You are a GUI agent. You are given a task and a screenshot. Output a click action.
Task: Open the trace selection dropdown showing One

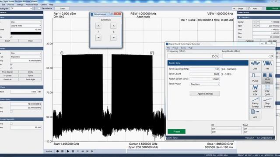(x=26, y=22)
